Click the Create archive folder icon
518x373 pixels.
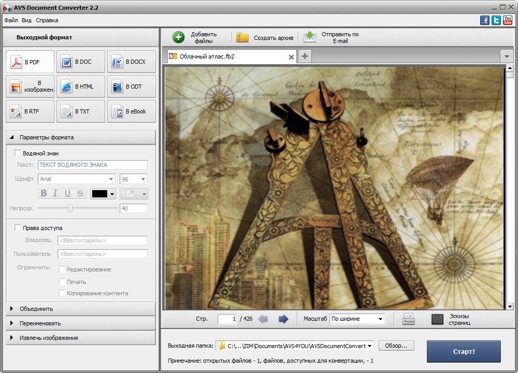click(242, 37)
